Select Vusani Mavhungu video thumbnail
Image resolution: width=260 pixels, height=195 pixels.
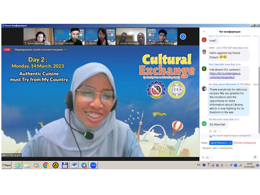click(x=131, y=37)
